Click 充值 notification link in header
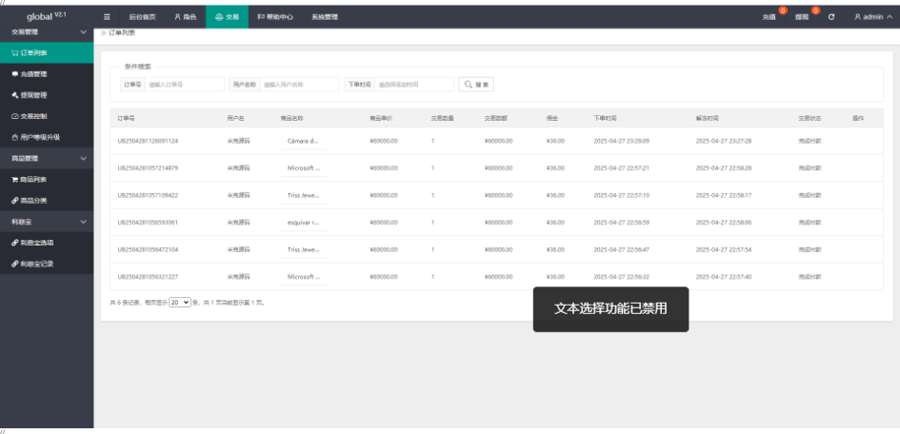 point(770,17)
